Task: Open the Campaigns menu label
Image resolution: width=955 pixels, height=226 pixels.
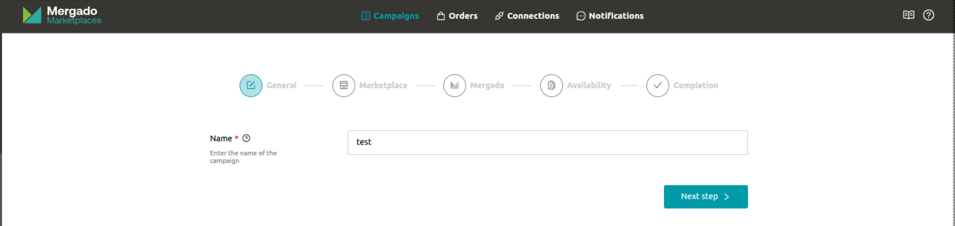Action: (x=396, y=16)
